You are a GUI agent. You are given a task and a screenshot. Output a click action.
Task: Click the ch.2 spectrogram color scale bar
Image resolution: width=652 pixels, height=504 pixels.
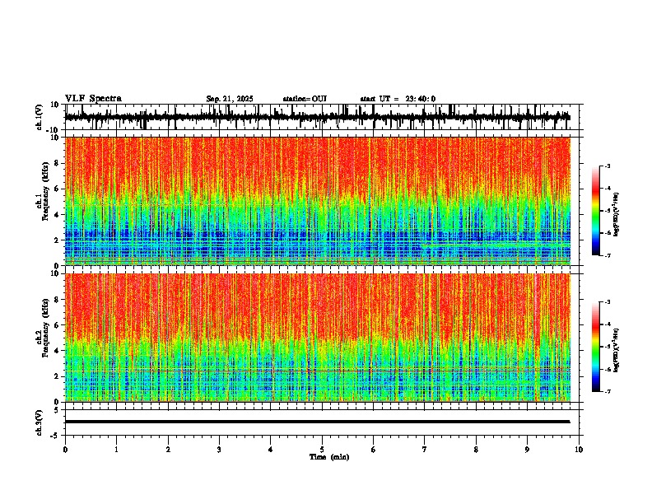pos(596,347)
